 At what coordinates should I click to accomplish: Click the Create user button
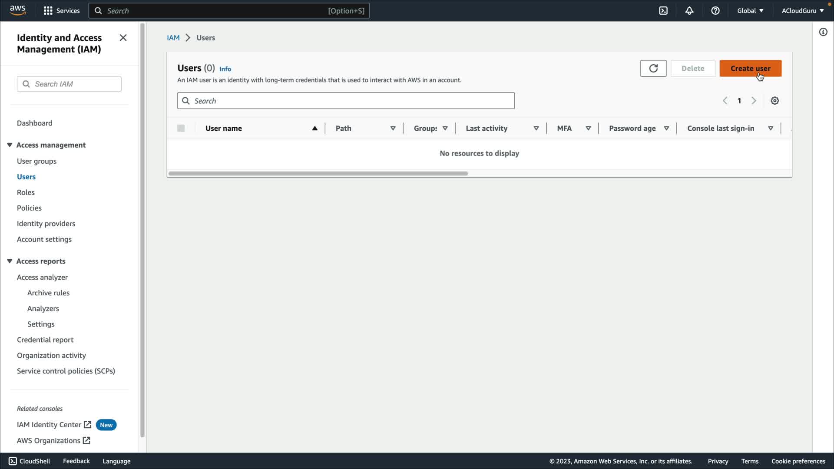pos(750,68)
